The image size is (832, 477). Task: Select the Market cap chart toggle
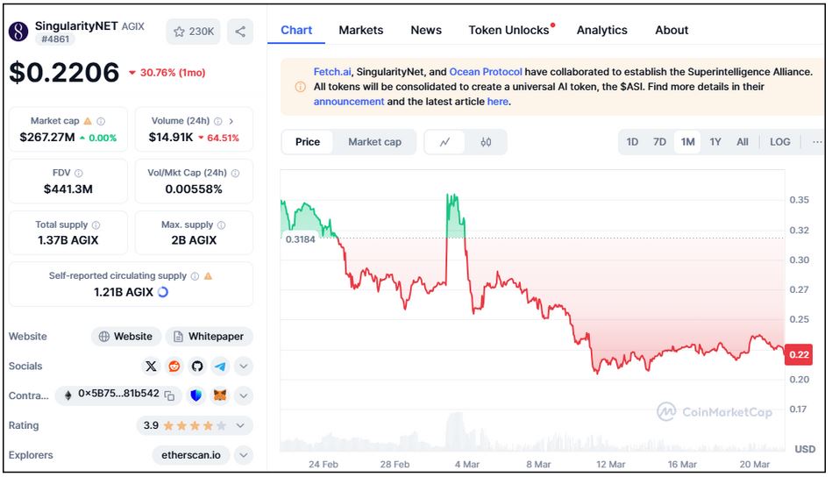(x=374, y=142)
